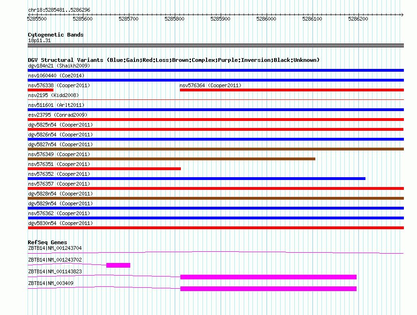Image resolution: width=417 pixels, height=315 pixels.
Task: Open ZBTB14|NM_001143823 transcript label
Action: tap(55, 271)
